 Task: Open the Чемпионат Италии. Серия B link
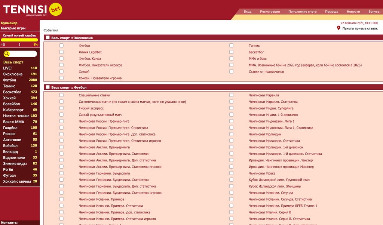click(x=270, y=212)
